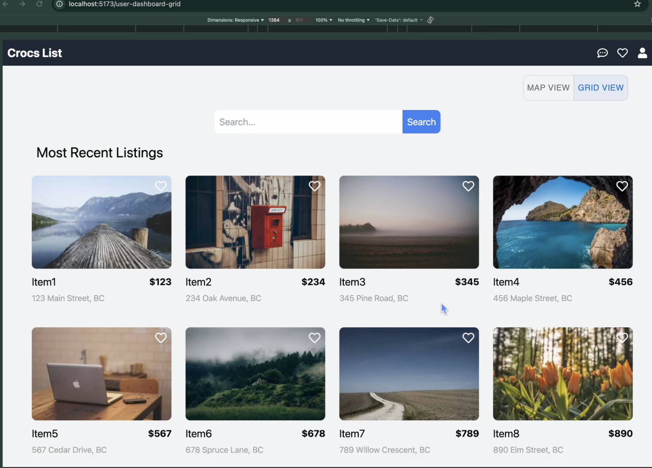Like Item6 with its heart icon
This screenshot has height=468, width=652.
coord(314,338)
